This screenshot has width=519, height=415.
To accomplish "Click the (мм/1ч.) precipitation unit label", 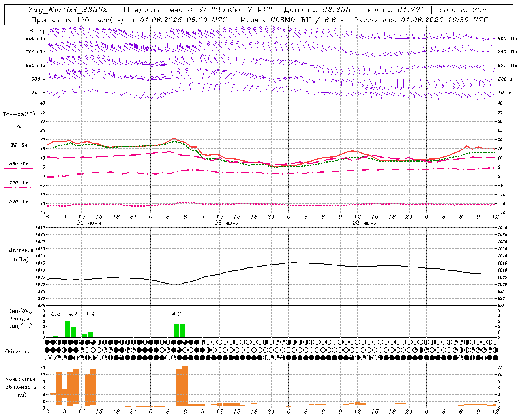I will coord(21,326).
